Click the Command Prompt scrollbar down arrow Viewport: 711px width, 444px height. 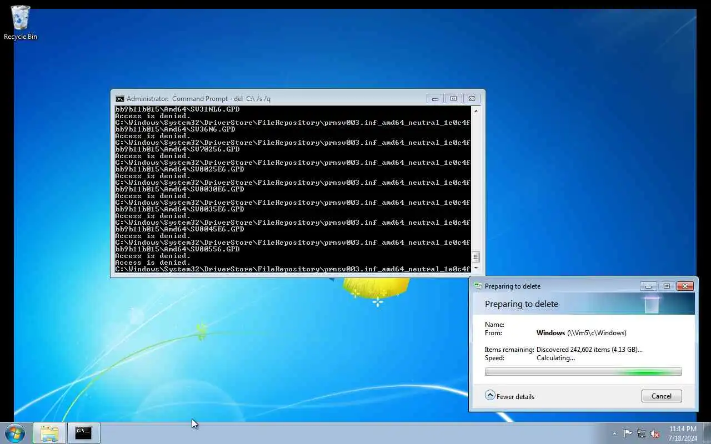[475, 268]
